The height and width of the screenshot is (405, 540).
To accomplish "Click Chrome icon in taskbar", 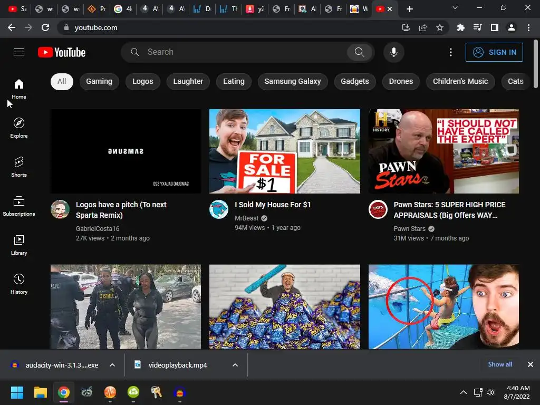I will [63, 392].
